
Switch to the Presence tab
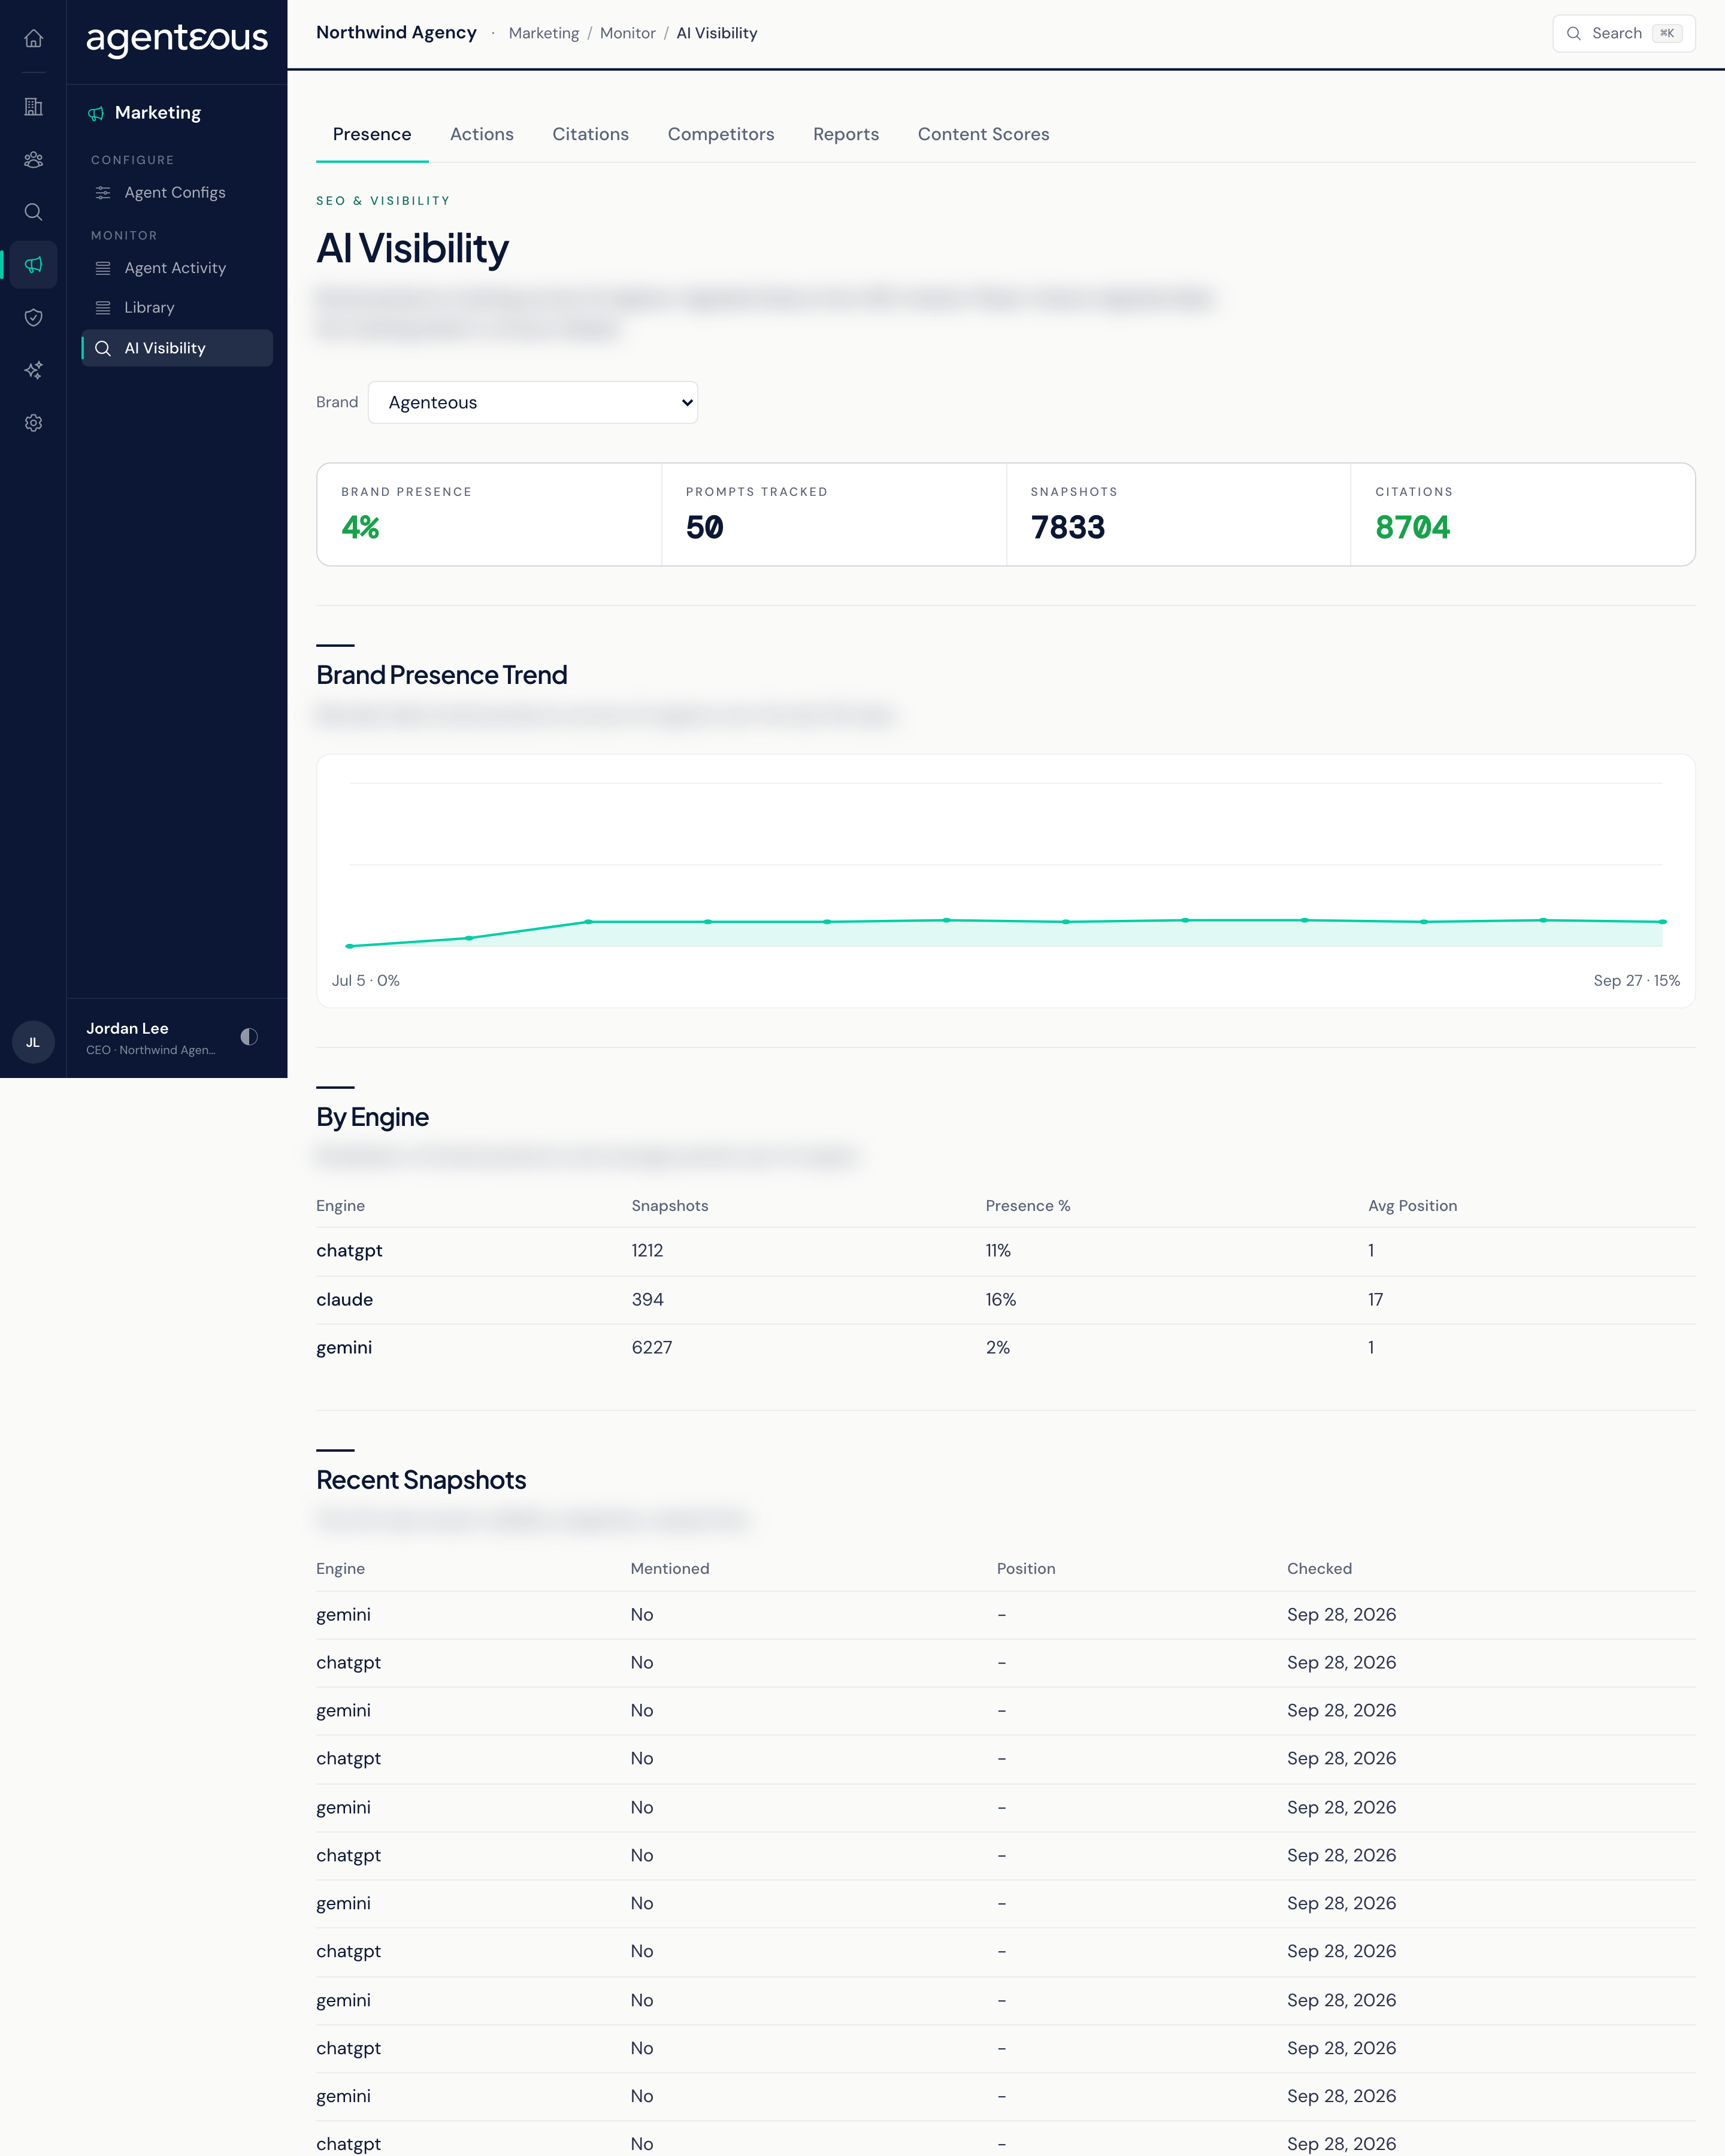coord(372,134)
